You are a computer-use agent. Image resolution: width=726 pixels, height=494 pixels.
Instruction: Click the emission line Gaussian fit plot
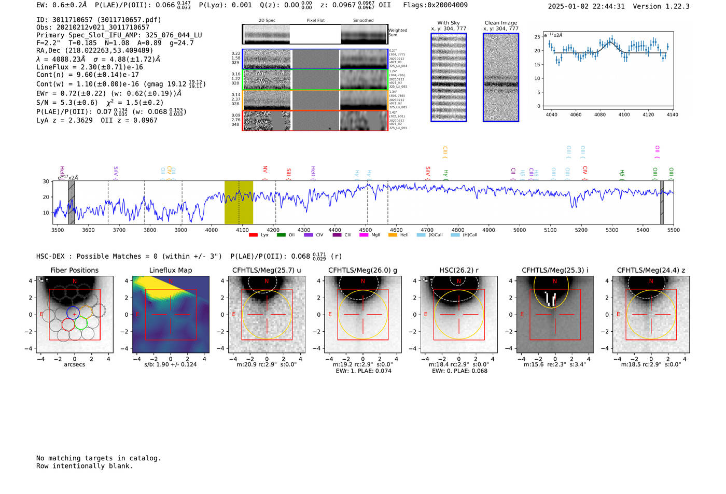click(608, 70)
